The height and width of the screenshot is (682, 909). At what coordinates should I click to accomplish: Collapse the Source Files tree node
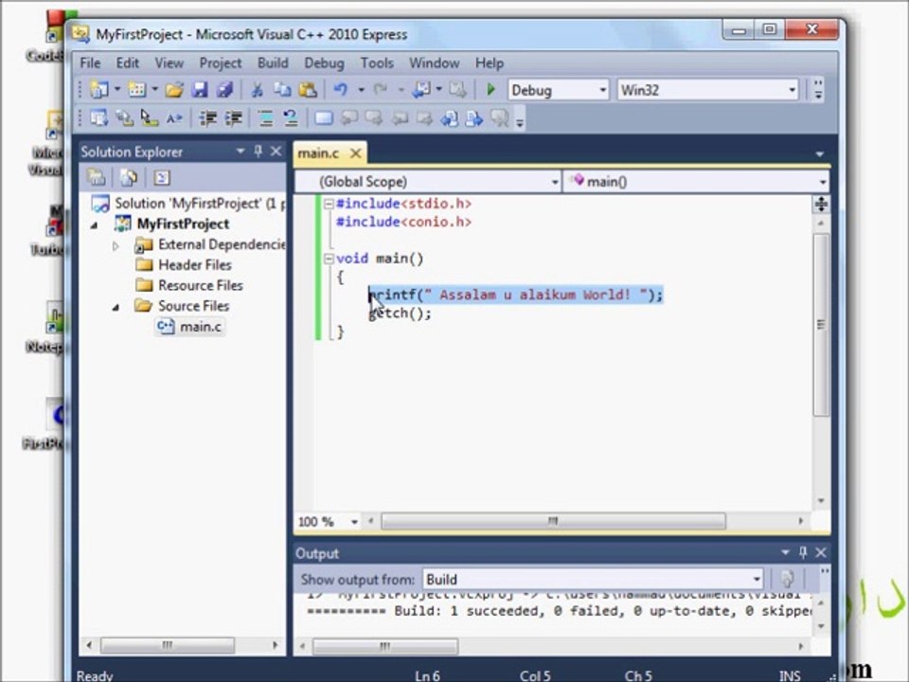pyautogui.click(x=116, y=307)
